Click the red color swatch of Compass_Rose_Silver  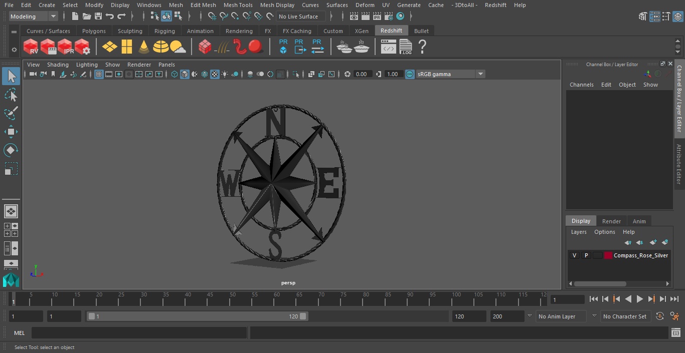pyautogui.click(x=608, y=255)
